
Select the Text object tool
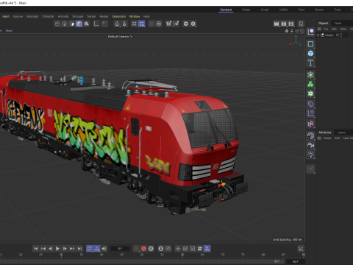point(310,63)
